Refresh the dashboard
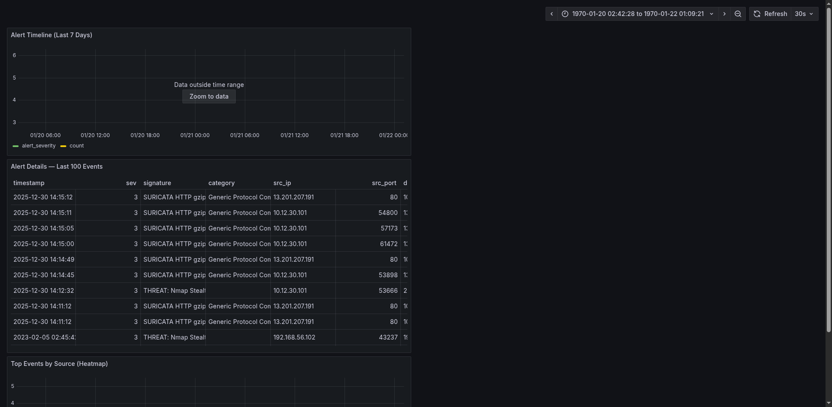The width and height of the screenshot is (832, 407). coord(770,14)
